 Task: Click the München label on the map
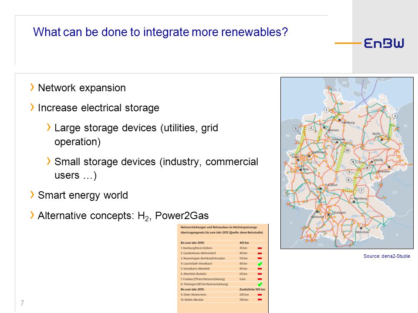point(362,232)
